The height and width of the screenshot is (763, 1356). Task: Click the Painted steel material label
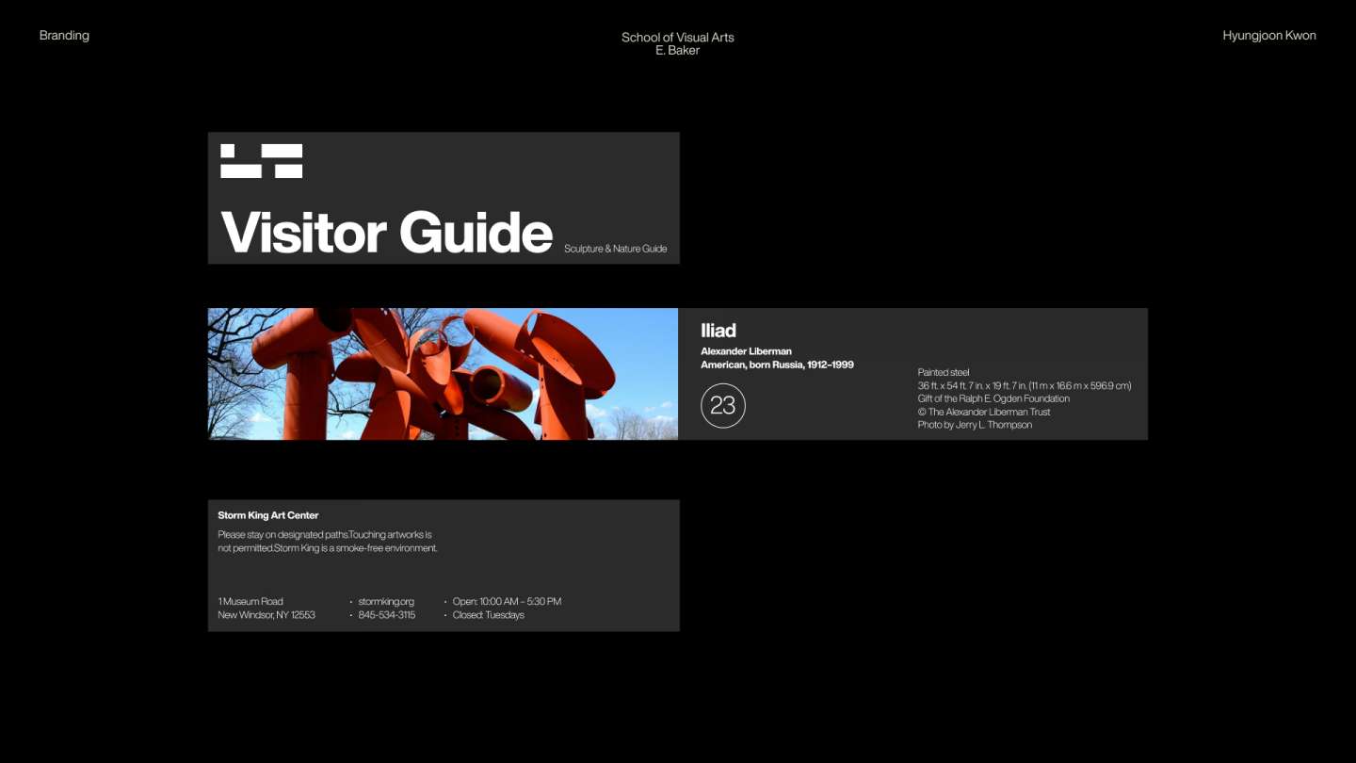point(944,372)
